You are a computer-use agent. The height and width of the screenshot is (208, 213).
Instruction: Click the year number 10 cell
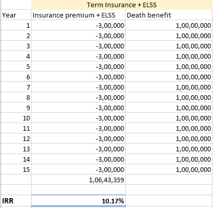(16, 118)
